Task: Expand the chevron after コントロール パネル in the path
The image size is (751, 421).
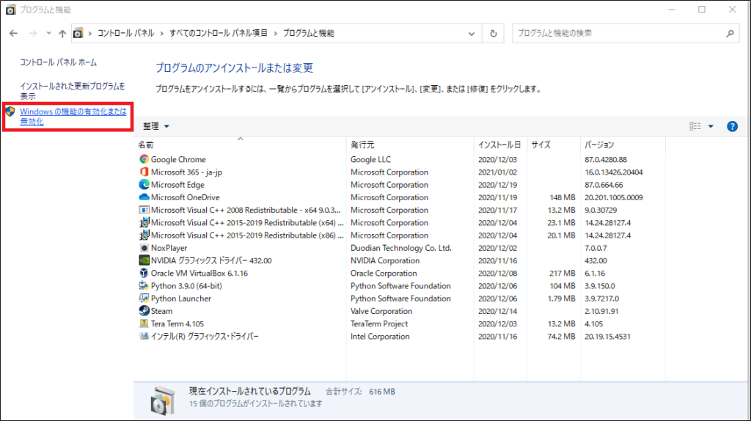Action: 162,33
